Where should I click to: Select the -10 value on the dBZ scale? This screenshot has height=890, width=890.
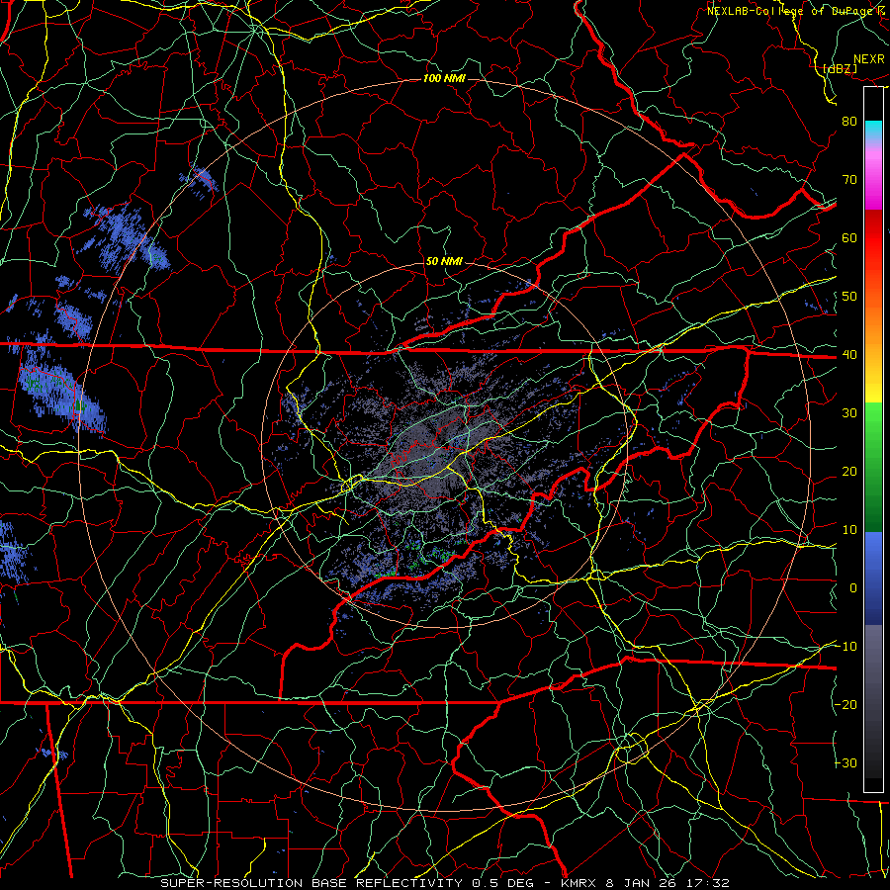pyautogui.click(x=845, y=647)
